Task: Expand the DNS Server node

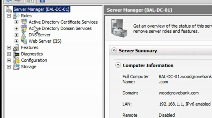Action: (16, 35)
